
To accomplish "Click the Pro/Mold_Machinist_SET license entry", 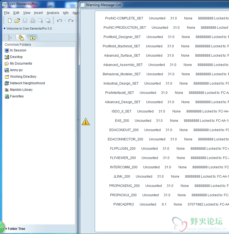I will click(121, 46).
